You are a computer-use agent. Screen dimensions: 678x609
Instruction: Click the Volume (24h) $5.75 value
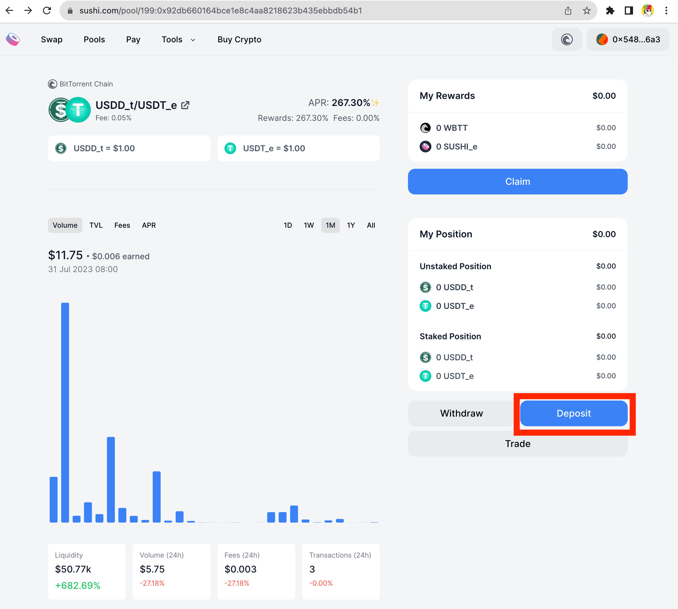pyautogui.click(x=152, y=569)
